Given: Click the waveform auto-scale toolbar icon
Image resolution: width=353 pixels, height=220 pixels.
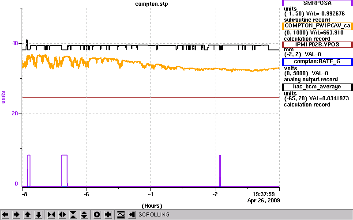Looking at the screenshot, I should (x=121, y=215).
